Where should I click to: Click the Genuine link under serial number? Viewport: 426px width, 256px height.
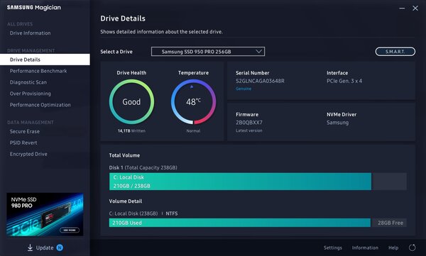pos(244,89)
